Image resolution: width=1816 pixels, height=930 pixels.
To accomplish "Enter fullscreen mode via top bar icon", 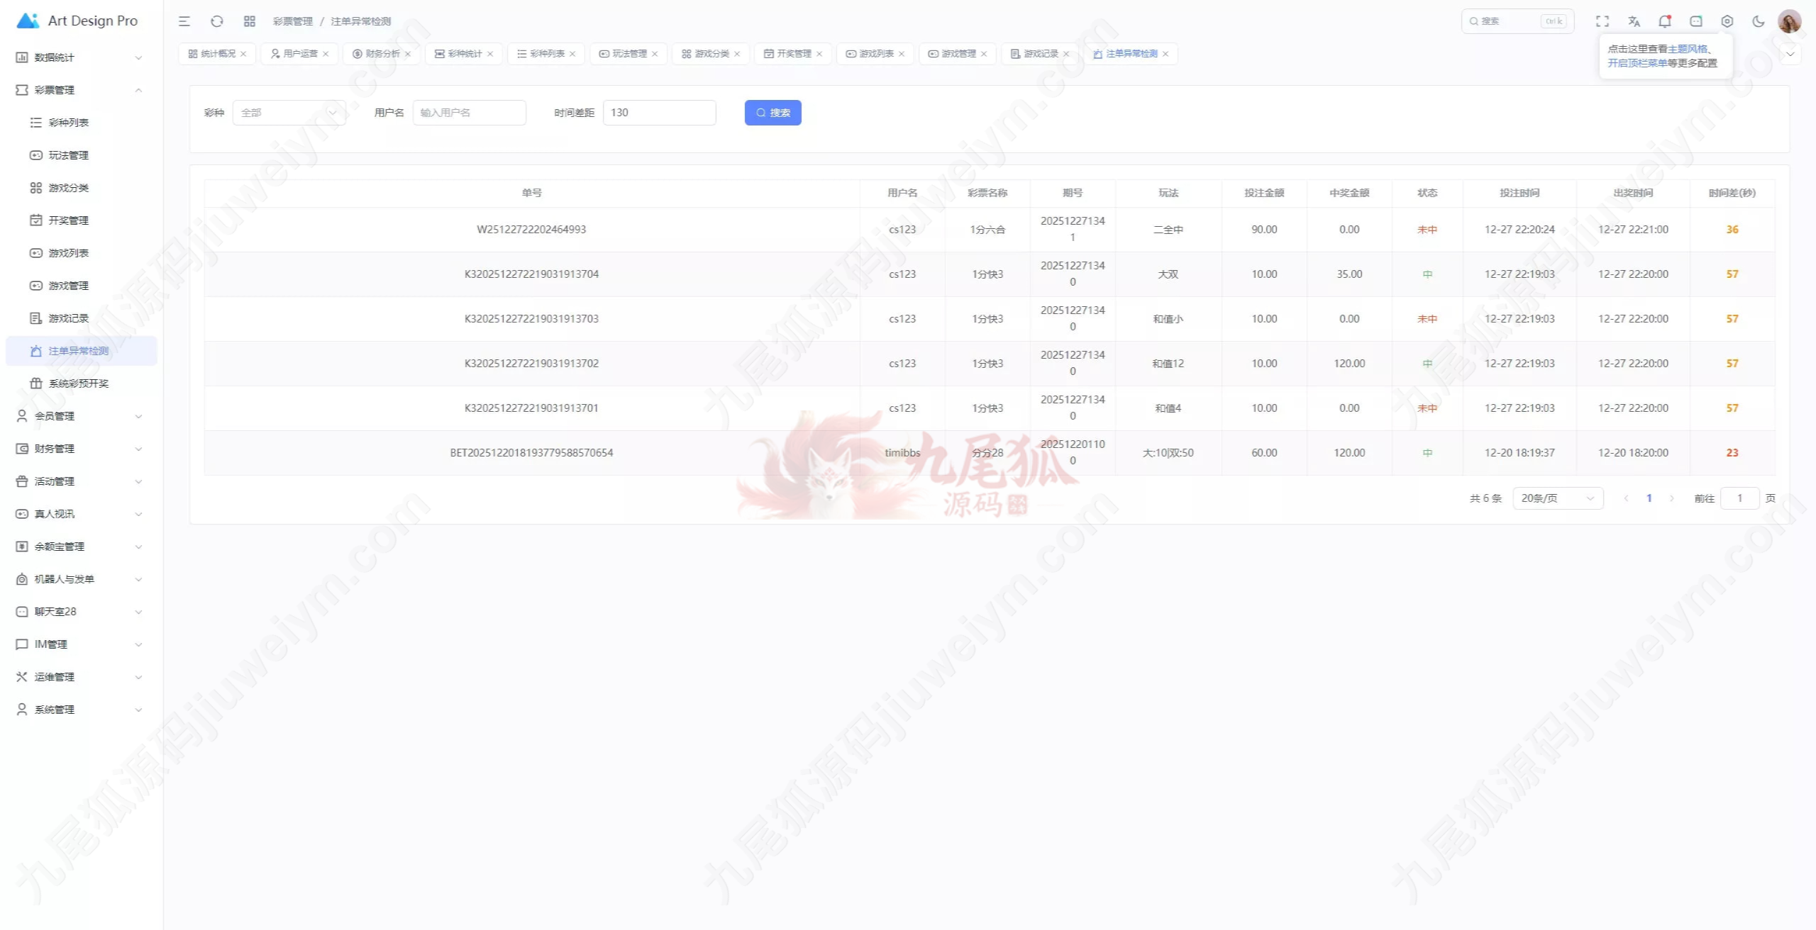I will (x=1602, y=21).
